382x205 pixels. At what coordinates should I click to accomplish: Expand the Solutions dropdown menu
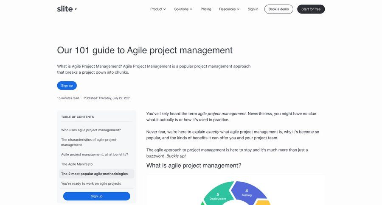pos(183,9)
